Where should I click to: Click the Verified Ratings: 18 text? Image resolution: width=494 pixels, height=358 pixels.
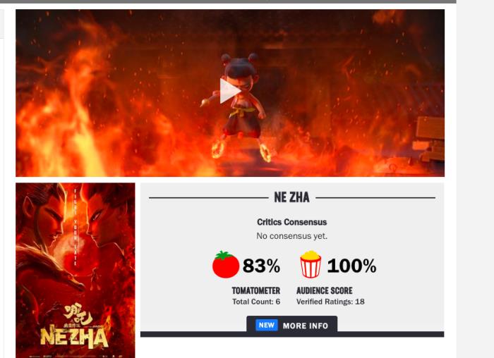pyautogui.click(x=330, y=302)
